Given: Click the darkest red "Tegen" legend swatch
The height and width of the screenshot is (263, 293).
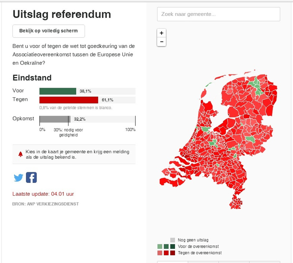Looking at the screenshot, I should pos(173,253).
